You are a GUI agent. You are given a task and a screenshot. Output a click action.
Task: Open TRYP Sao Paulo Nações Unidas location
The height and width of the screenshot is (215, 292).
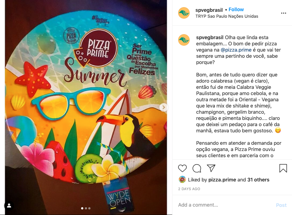point(226,16)
